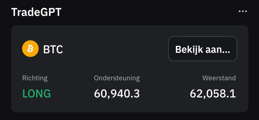
Task: Click the Richting label
Action: point(35,78)
